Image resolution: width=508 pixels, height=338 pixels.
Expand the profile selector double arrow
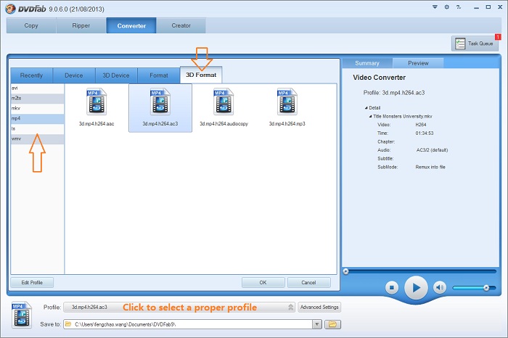pos(290,307)
